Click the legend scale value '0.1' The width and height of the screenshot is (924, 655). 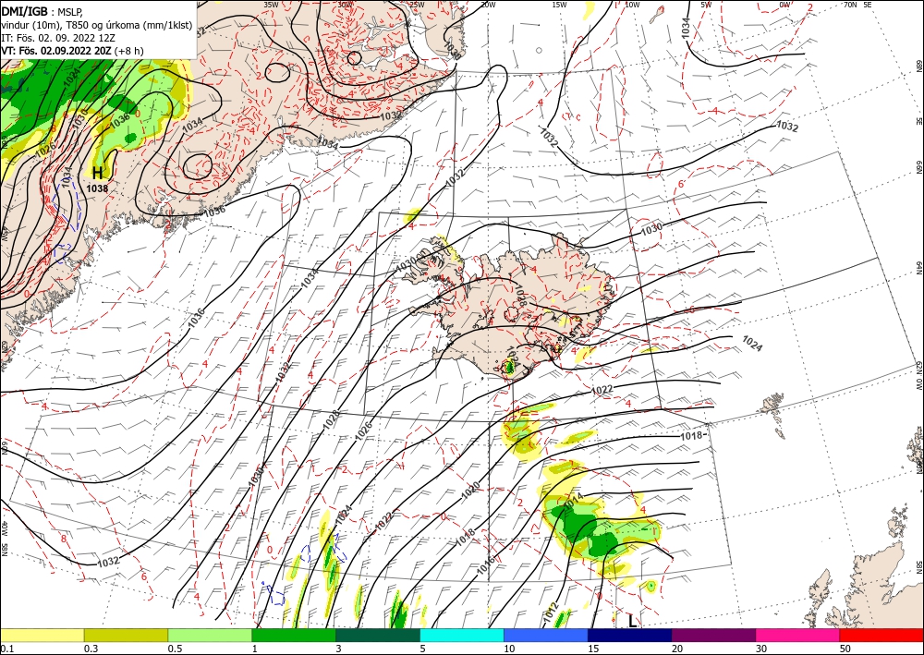[x=7, y=649]
